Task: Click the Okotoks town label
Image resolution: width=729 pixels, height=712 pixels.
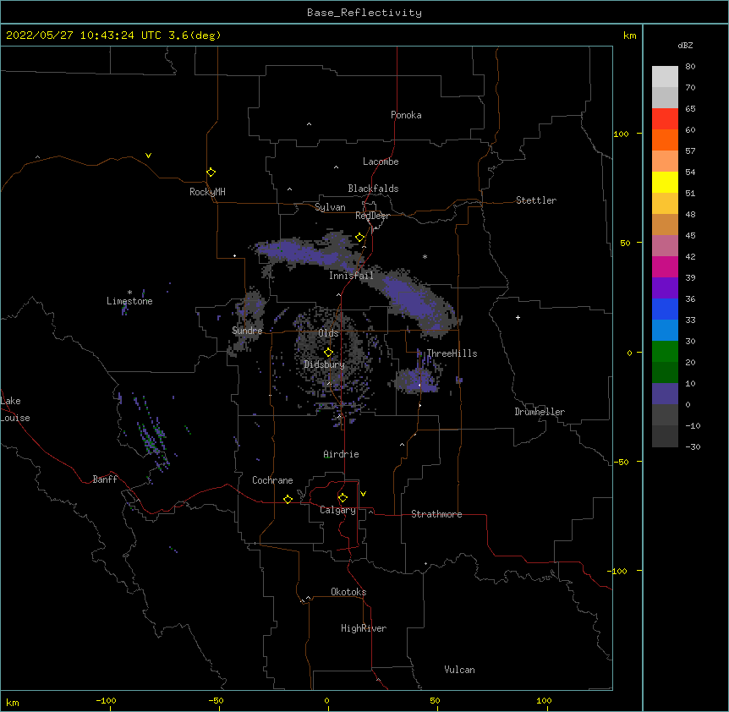Action: point(348,592)
